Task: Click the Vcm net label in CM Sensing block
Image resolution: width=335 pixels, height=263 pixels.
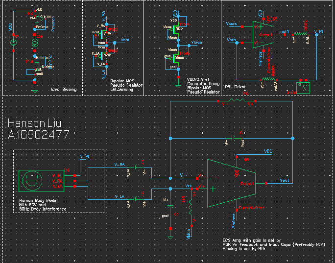Action: click(x=125, y=40)
